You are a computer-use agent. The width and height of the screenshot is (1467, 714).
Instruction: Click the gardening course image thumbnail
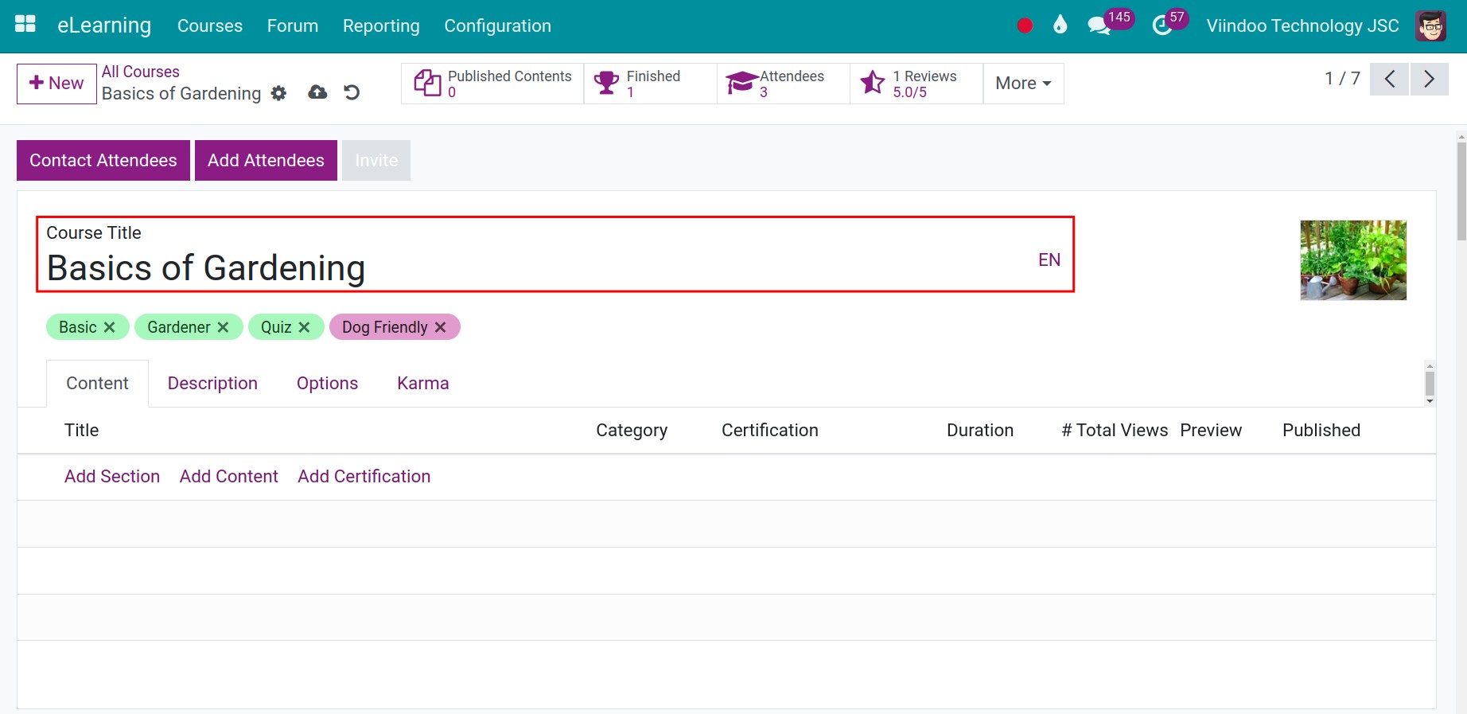[x=1353, y=260]
